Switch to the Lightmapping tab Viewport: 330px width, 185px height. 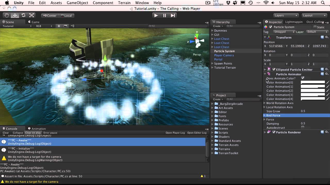tap(294, 22)
